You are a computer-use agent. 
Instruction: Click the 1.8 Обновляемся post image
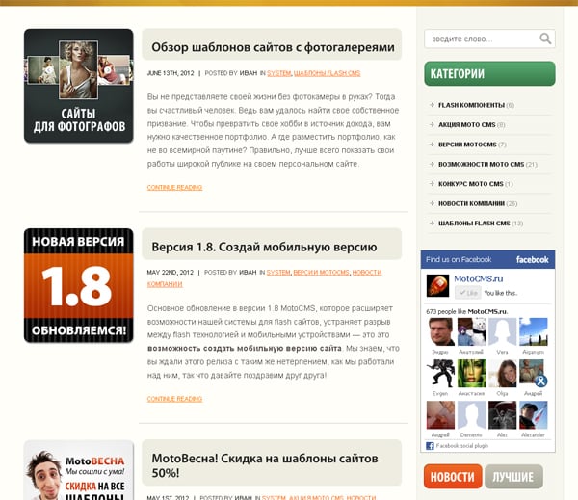point(78,286)
